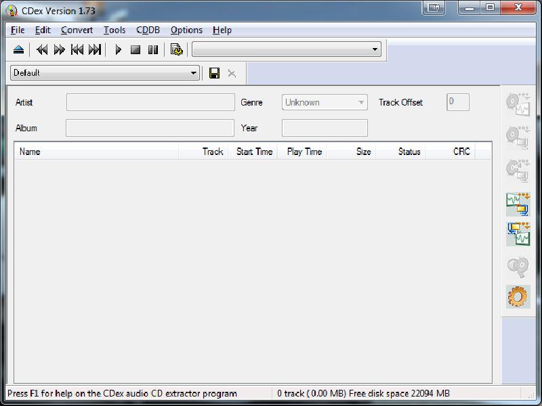Click the fast forward button
Image resolution: width=542 pixels, height=406 pixels.
60,49
